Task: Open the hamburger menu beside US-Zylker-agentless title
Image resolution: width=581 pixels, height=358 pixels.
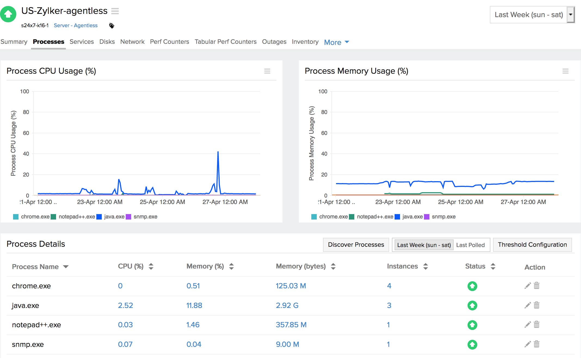Action: click(115, 11)
